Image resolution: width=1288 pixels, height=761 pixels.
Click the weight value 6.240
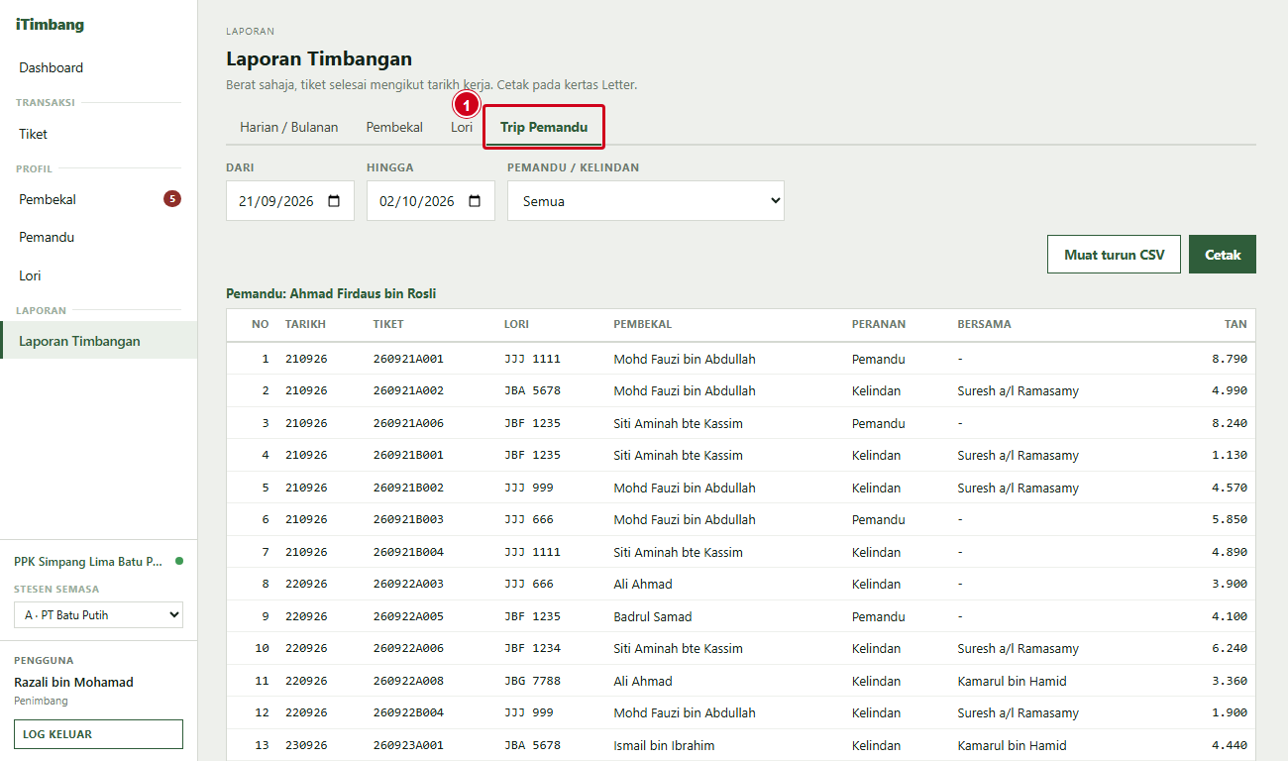click(x=1230, y=648)
